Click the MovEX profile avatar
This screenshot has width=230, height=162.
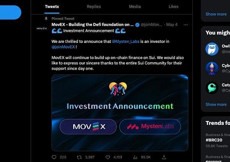click(42, 28)
